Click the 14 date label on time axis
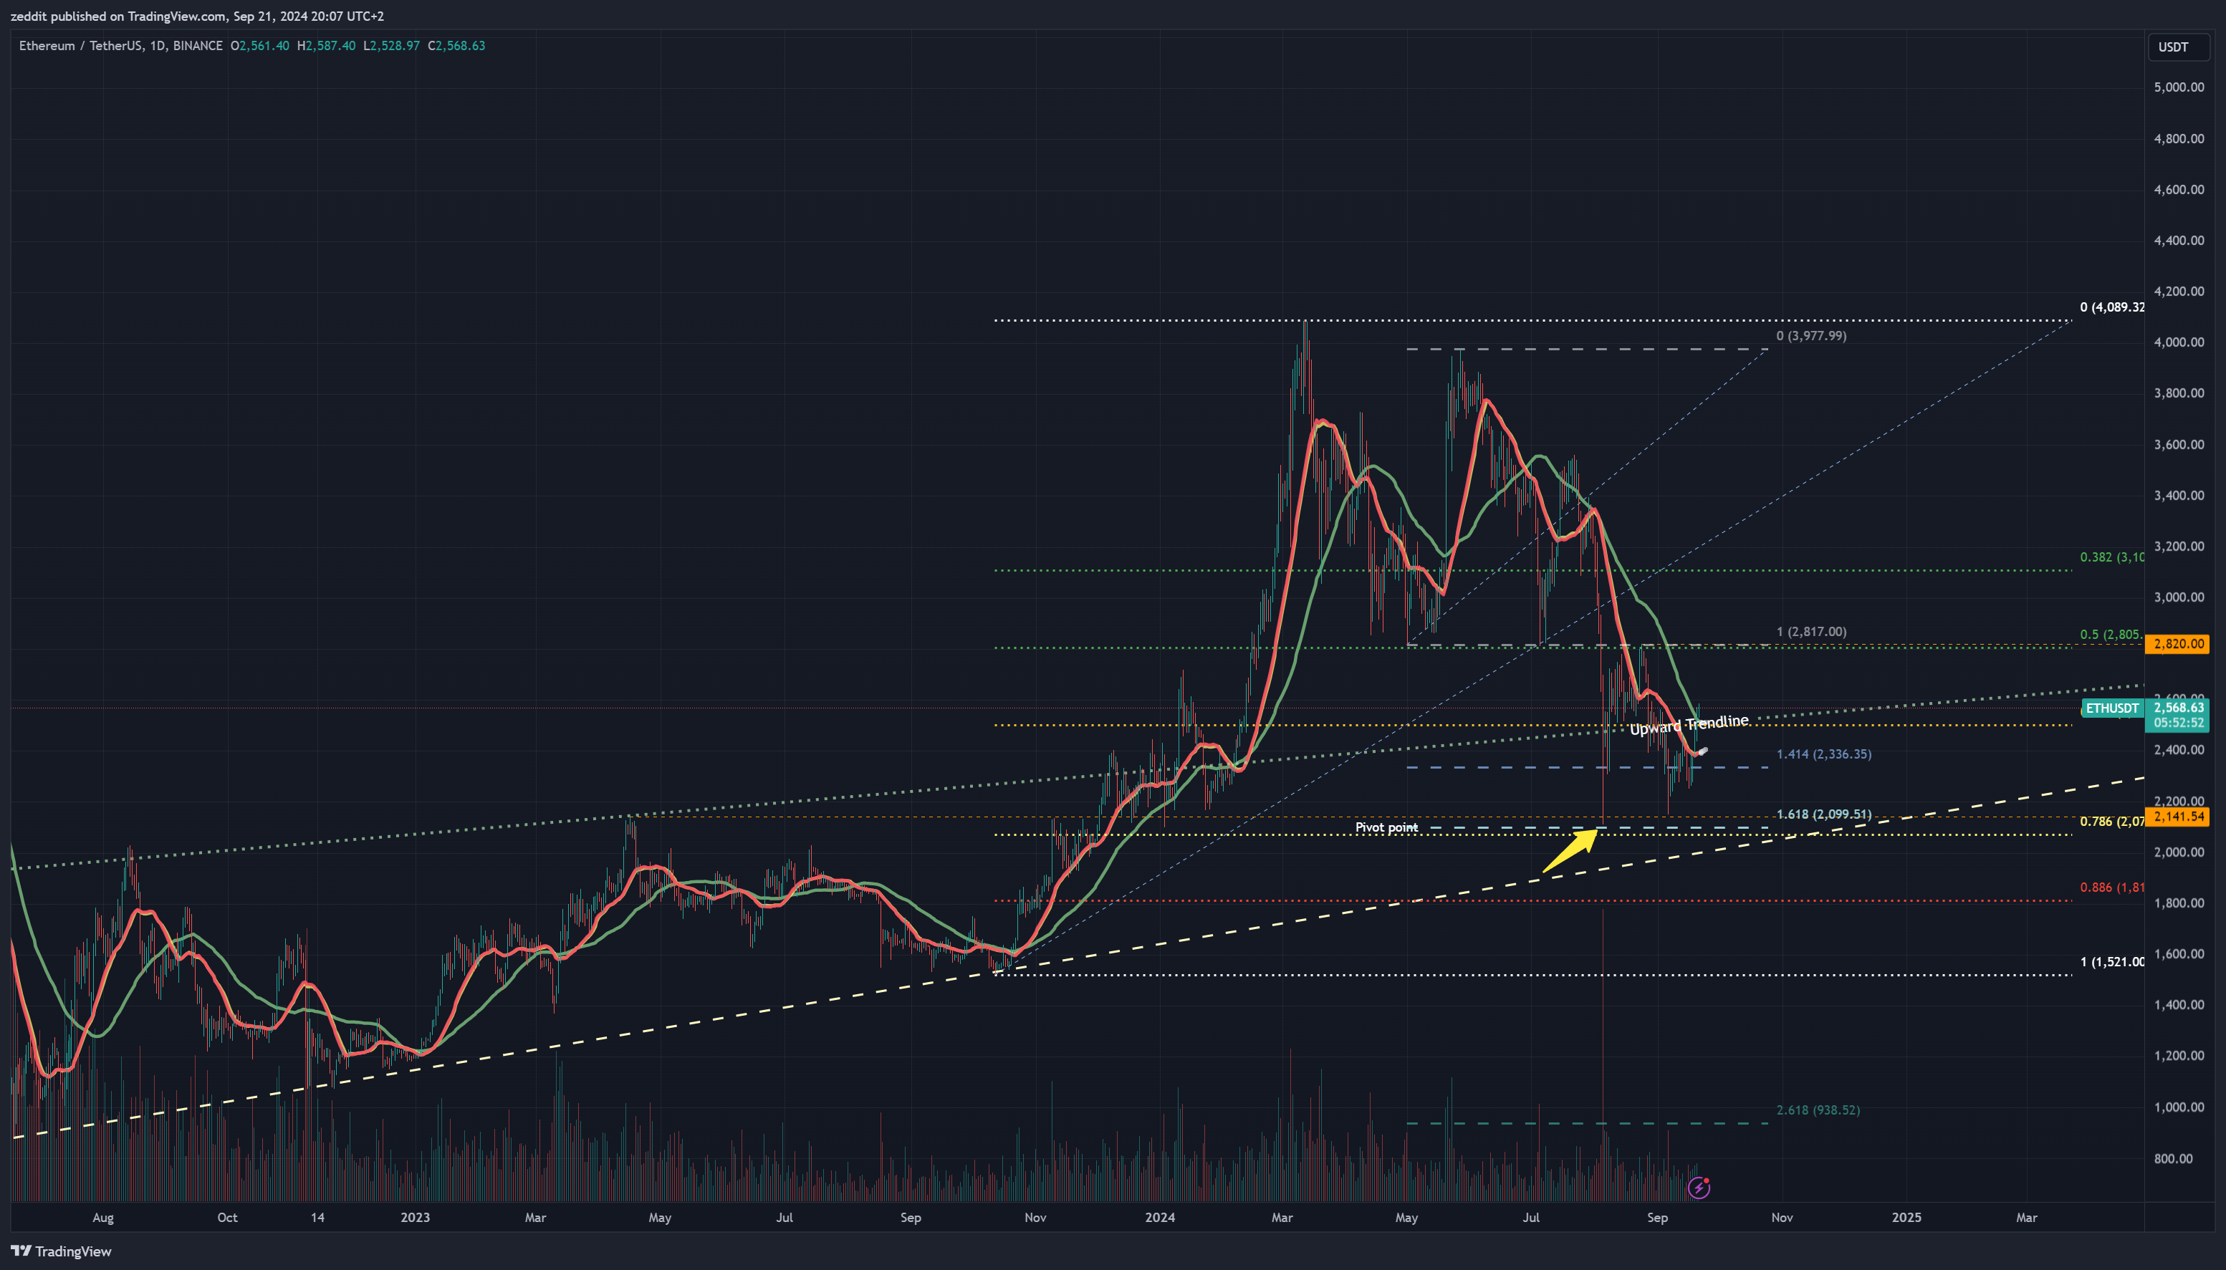Screen dimensions: 2226x1270 [317, 1217]
